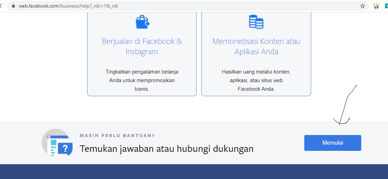Click the heading 'MASIH PERLU BANTUAN?'

coord(117,136)
